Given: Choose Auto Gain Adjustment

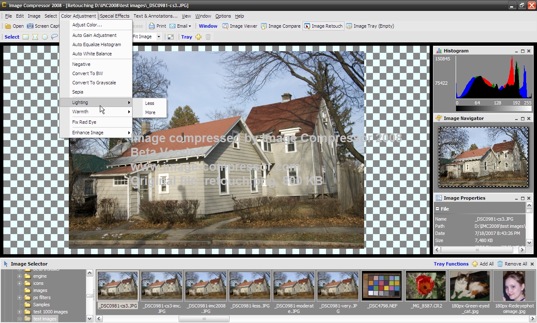Looking at the screenshot, I should click(96, 35).
